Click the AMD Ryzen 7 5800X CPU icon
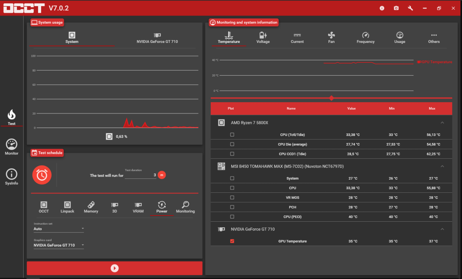 coord(221,122)
